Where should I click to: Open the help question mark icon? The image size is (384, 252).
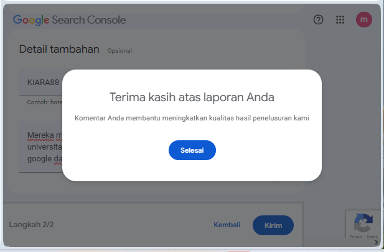(319, 20)
